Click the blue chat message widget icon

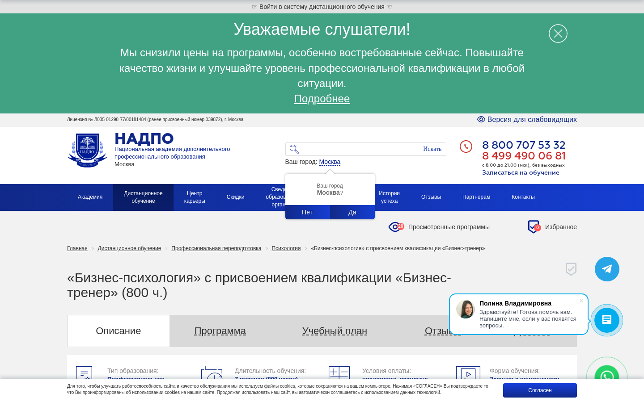607,320
